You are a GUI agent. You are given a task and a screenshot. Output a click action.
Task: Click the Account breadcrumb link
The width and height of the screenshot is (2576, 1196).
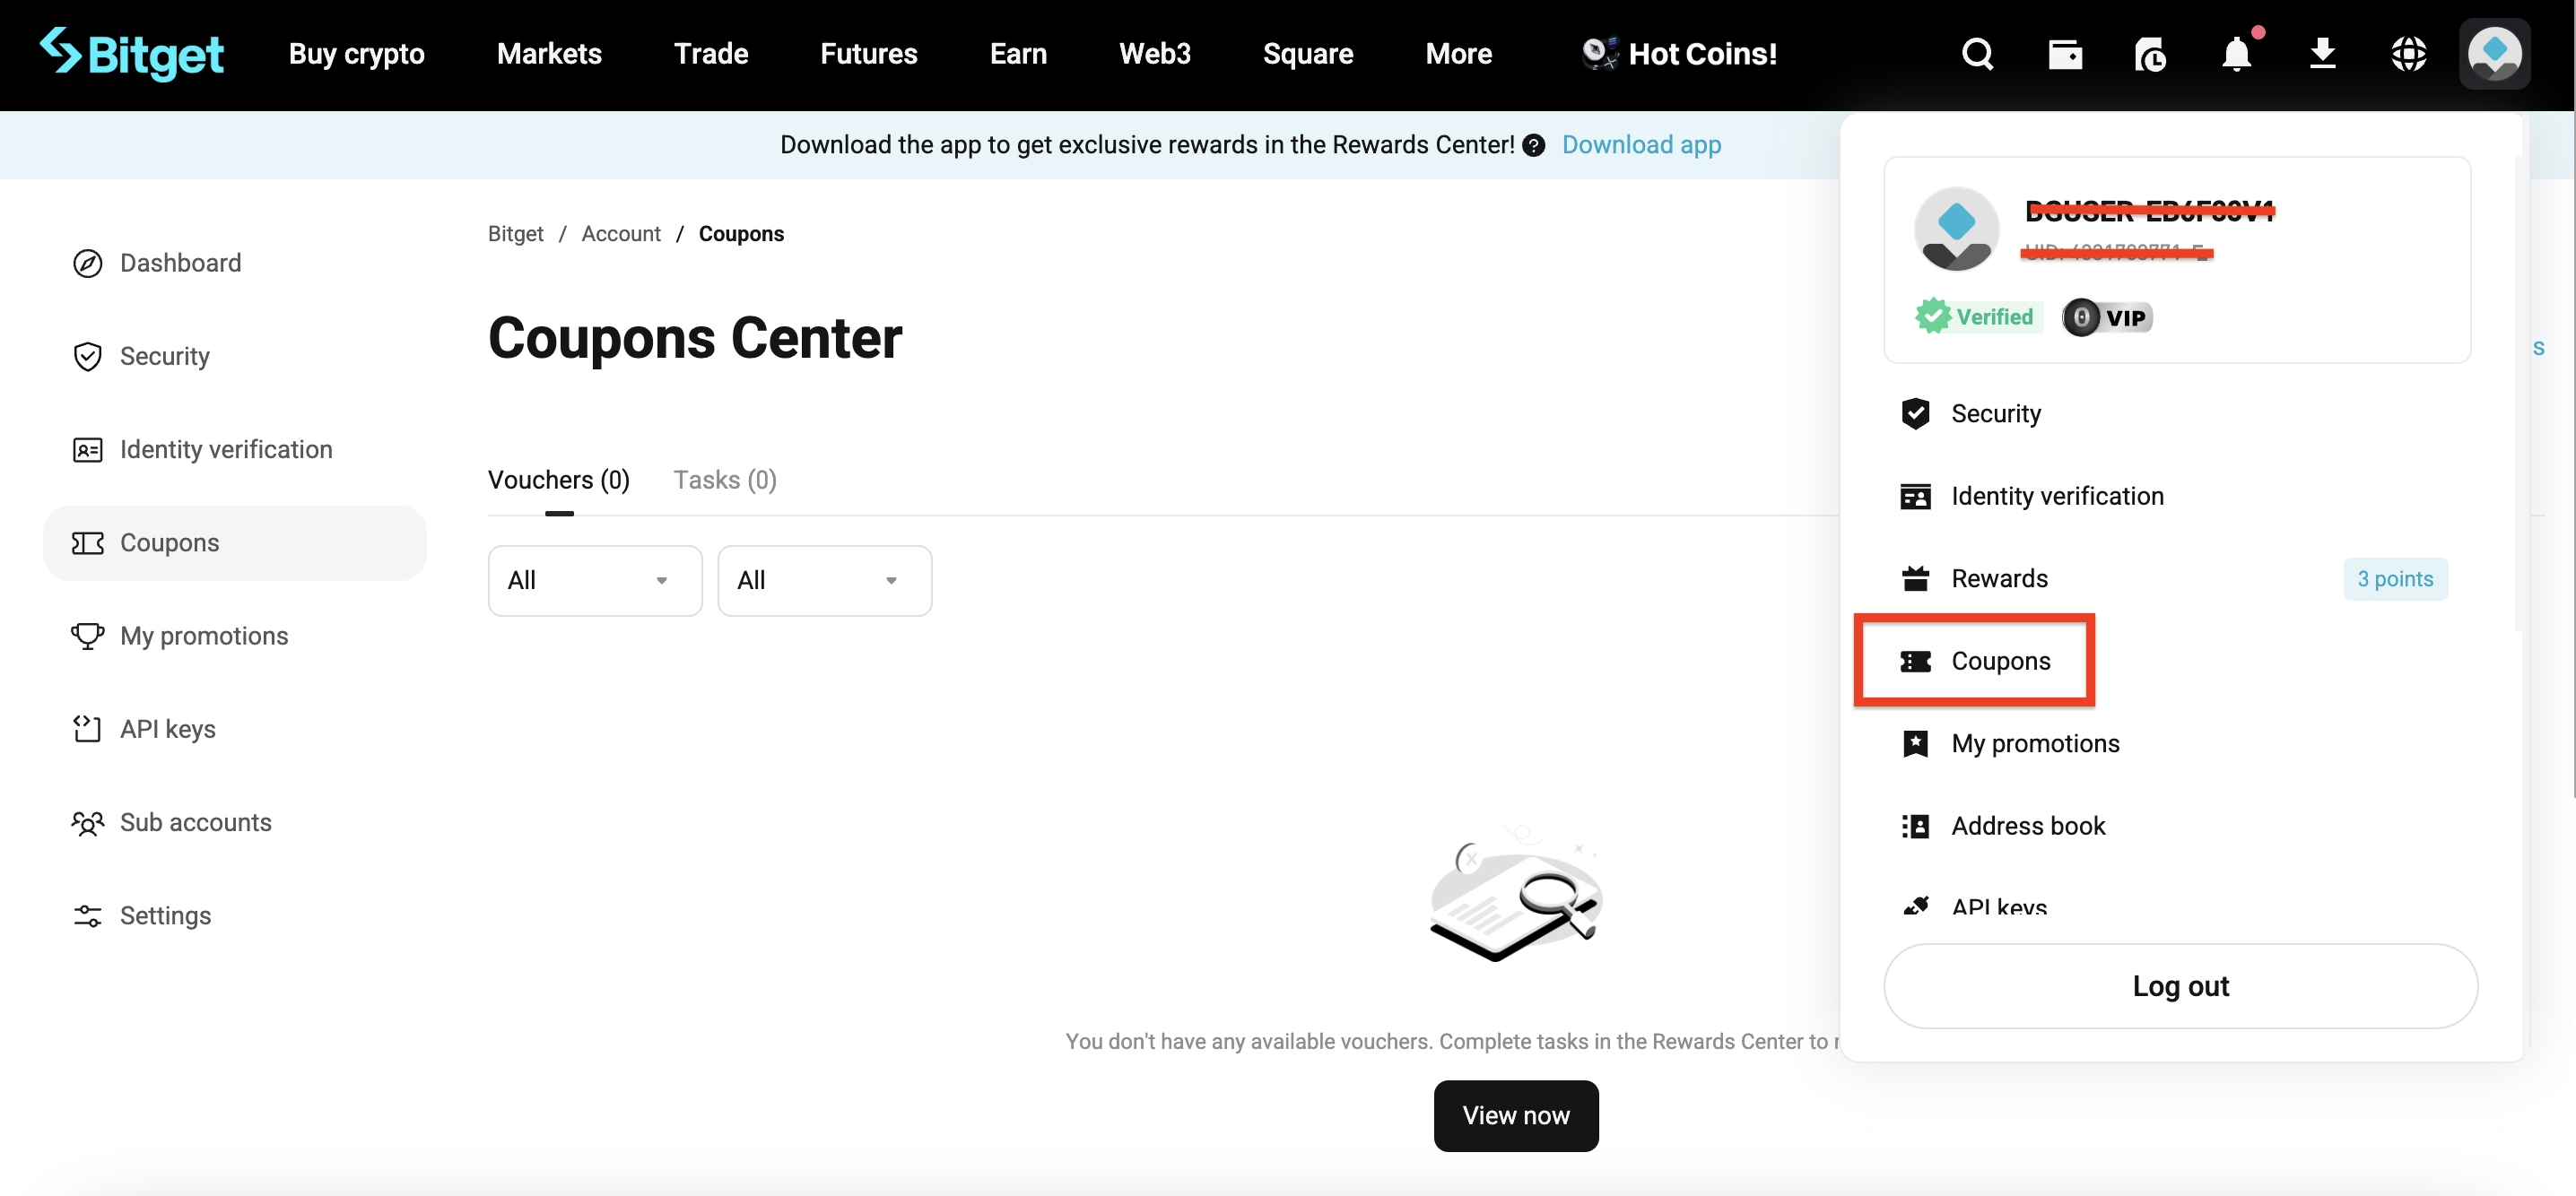point(621,234)
